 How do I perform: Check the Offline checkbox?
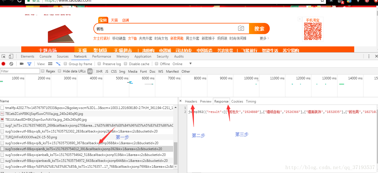point(157,64)
